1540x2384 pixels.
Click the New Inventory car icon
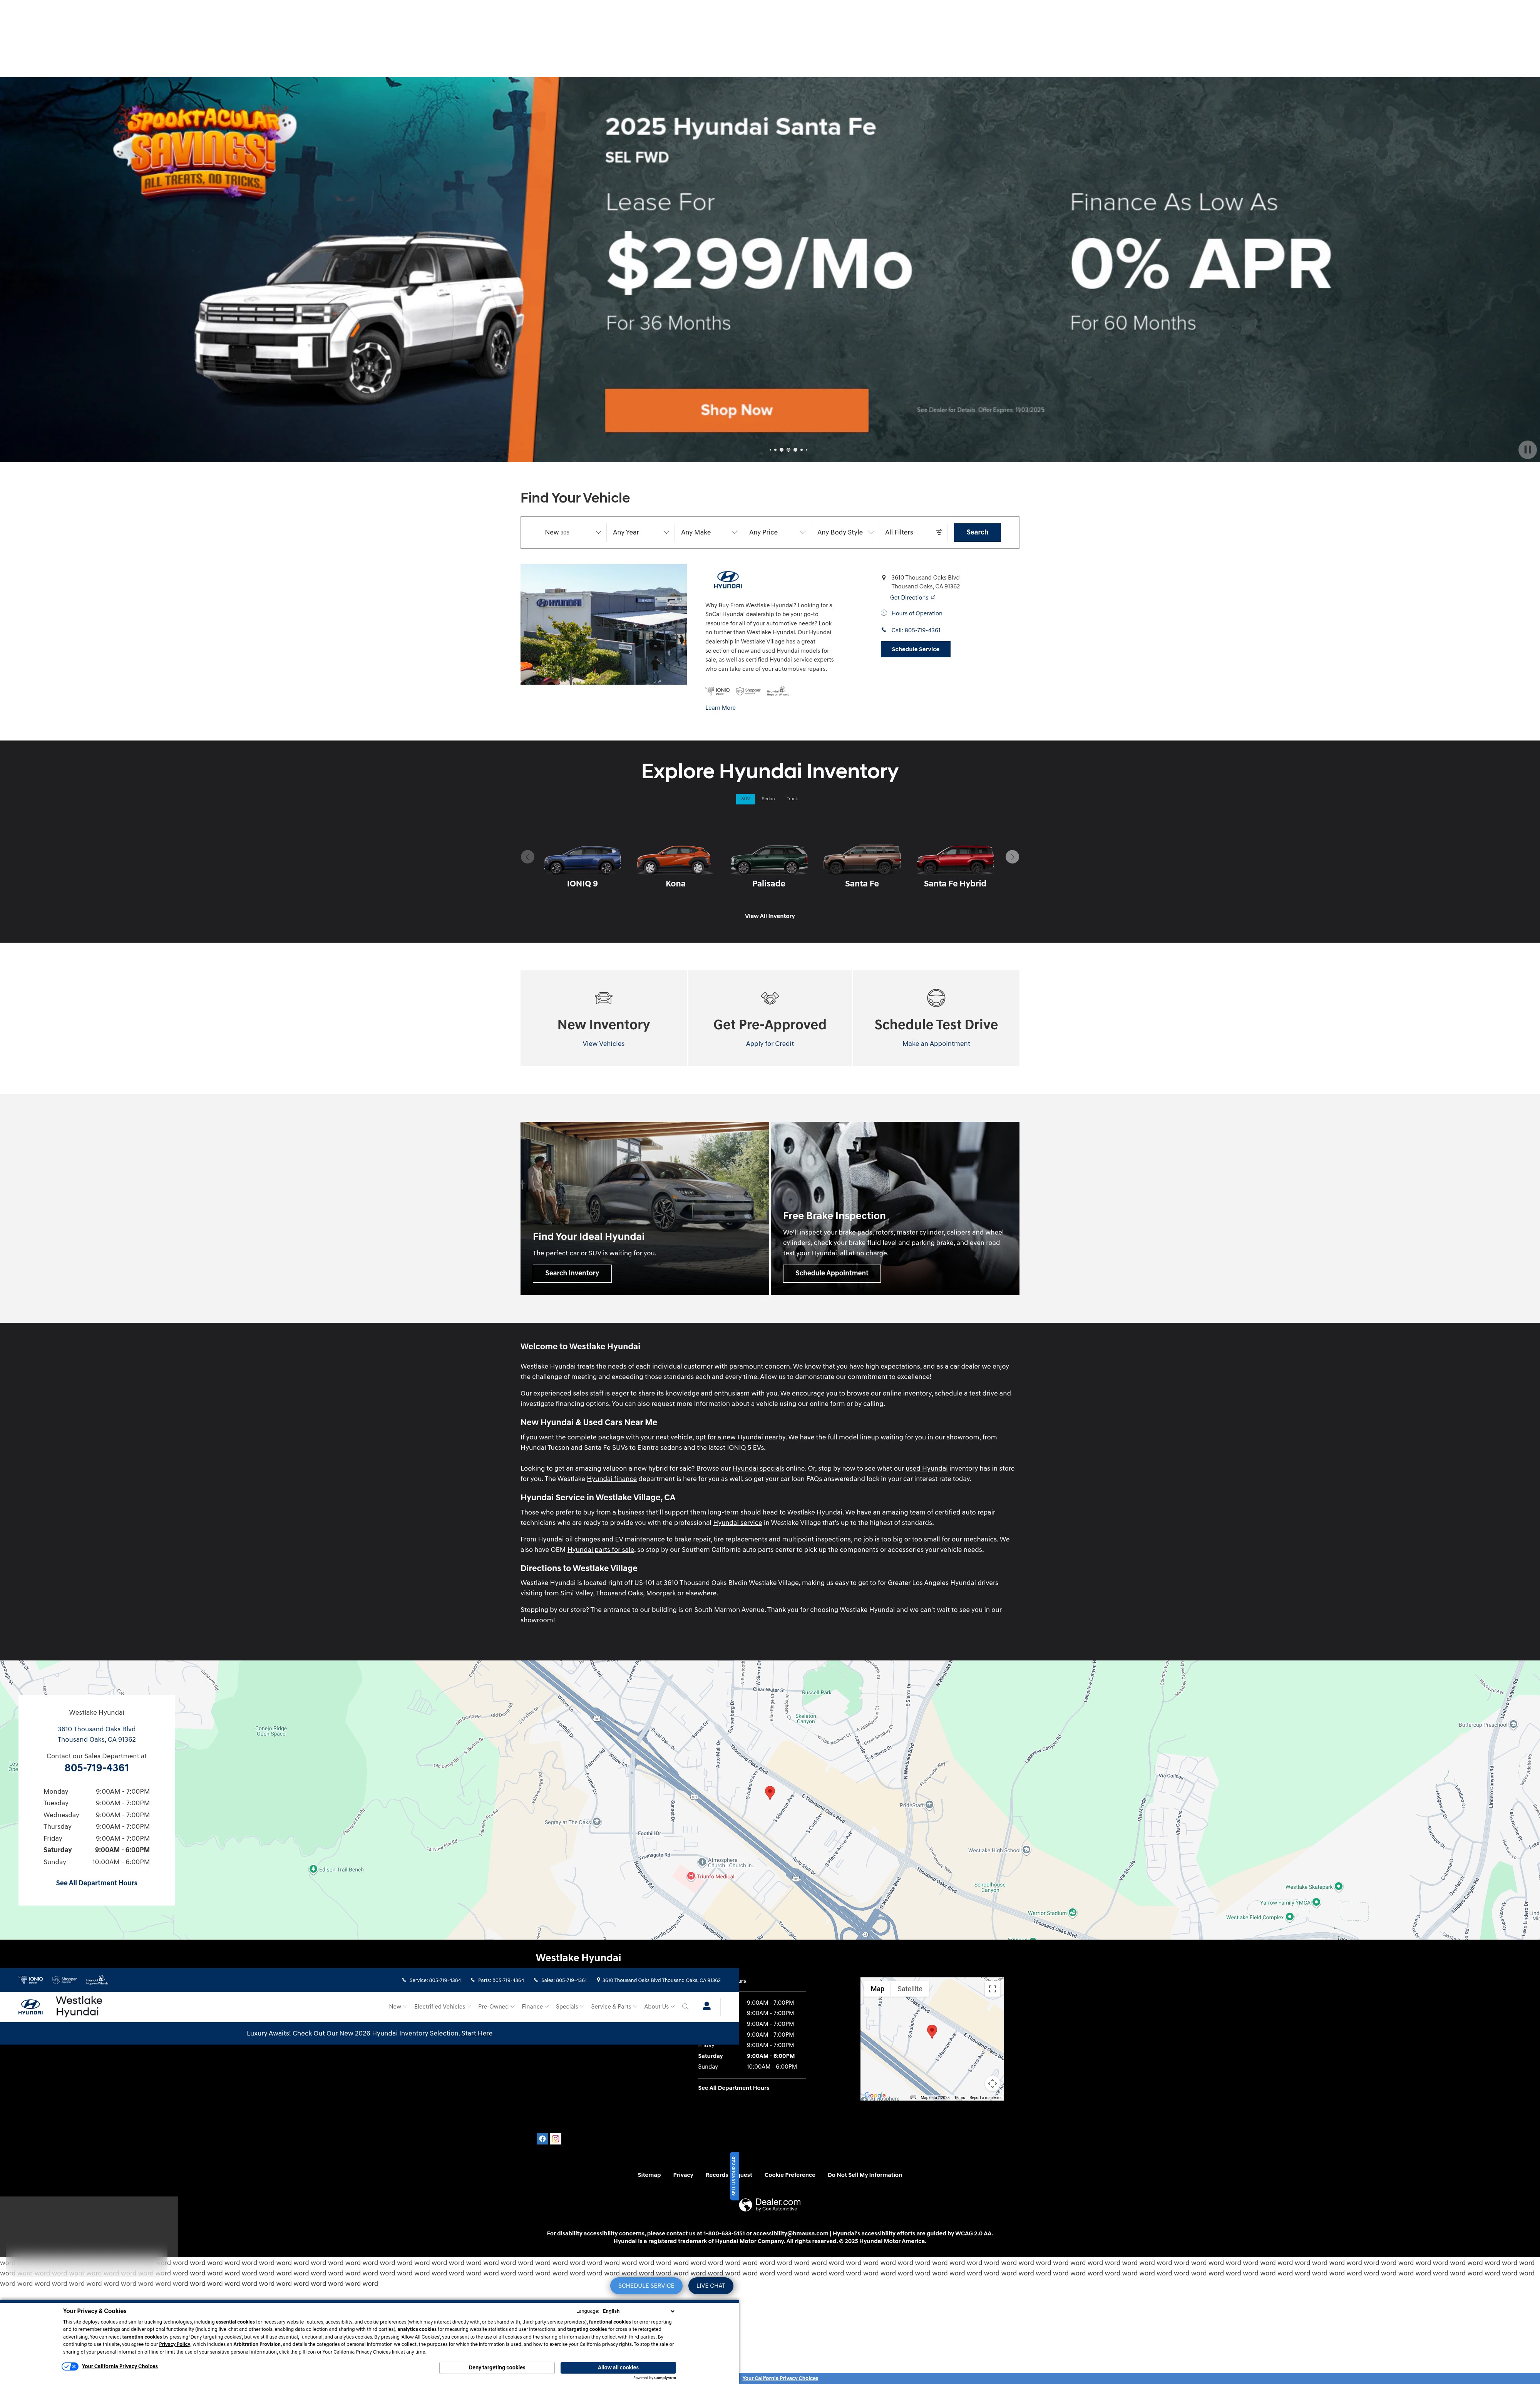[x=604, y=998]
